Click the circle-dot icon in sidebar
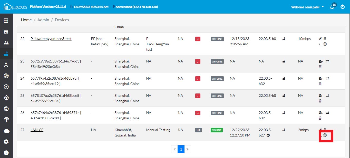This screenshot has width=350, height=158. (x=6, y=87)
